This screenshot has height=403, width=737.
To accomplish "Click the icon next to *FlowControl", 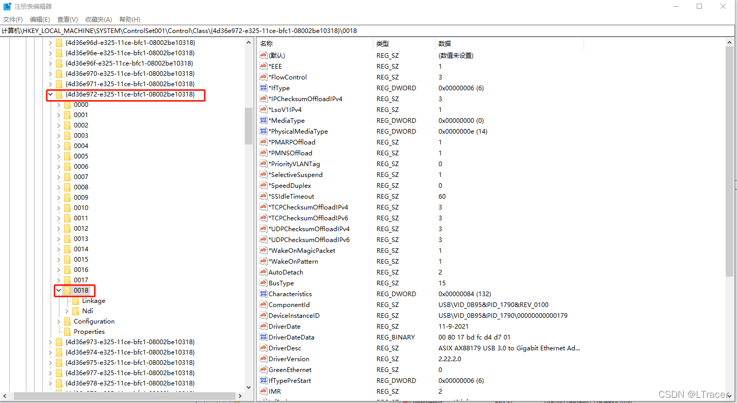I will (263, 77).
